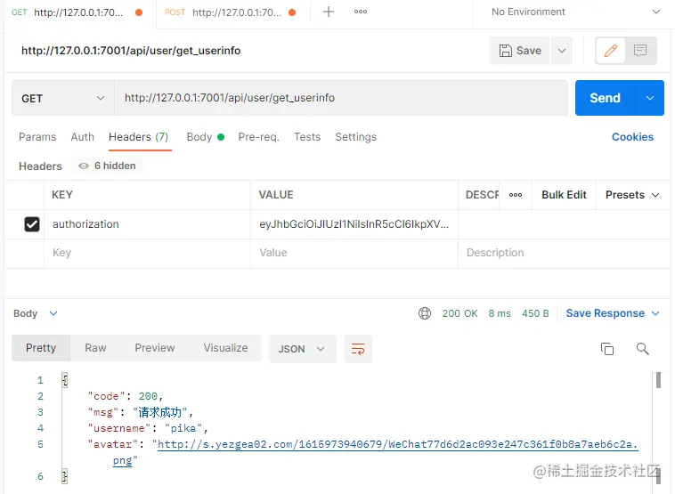Click the "code": 200 response line

click(x=126, y=396)
